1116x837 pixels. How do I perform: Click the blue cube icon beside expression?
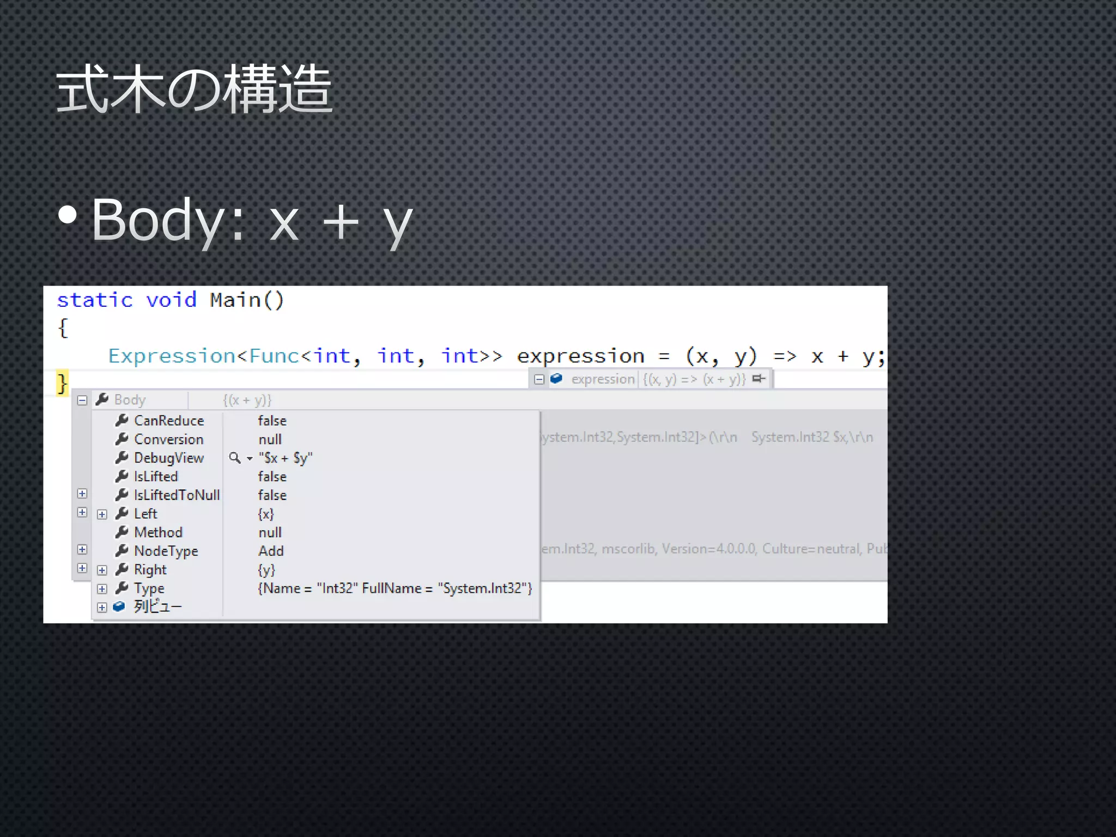click(x=556, y=379)
